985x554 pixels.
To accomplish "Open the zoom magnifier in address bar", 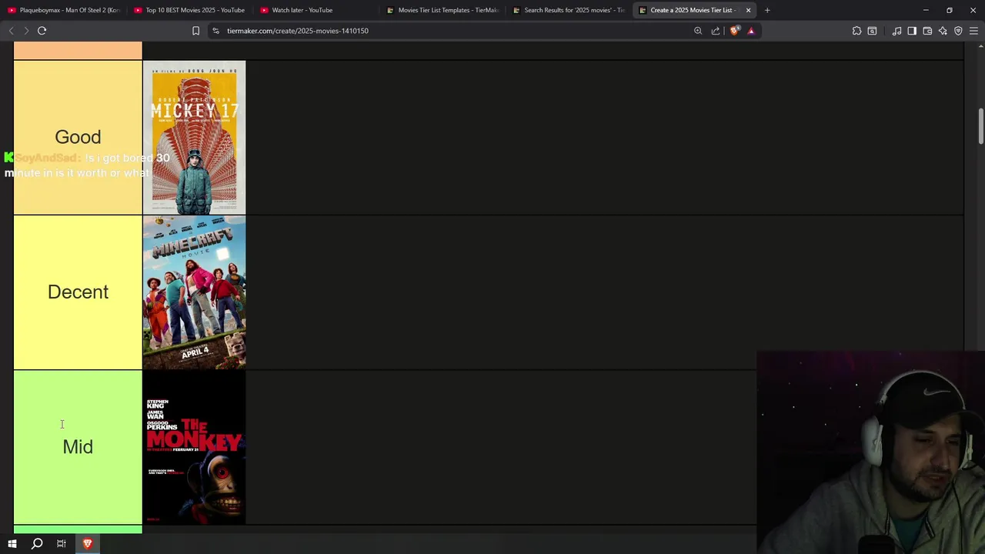I will point(698,31).
